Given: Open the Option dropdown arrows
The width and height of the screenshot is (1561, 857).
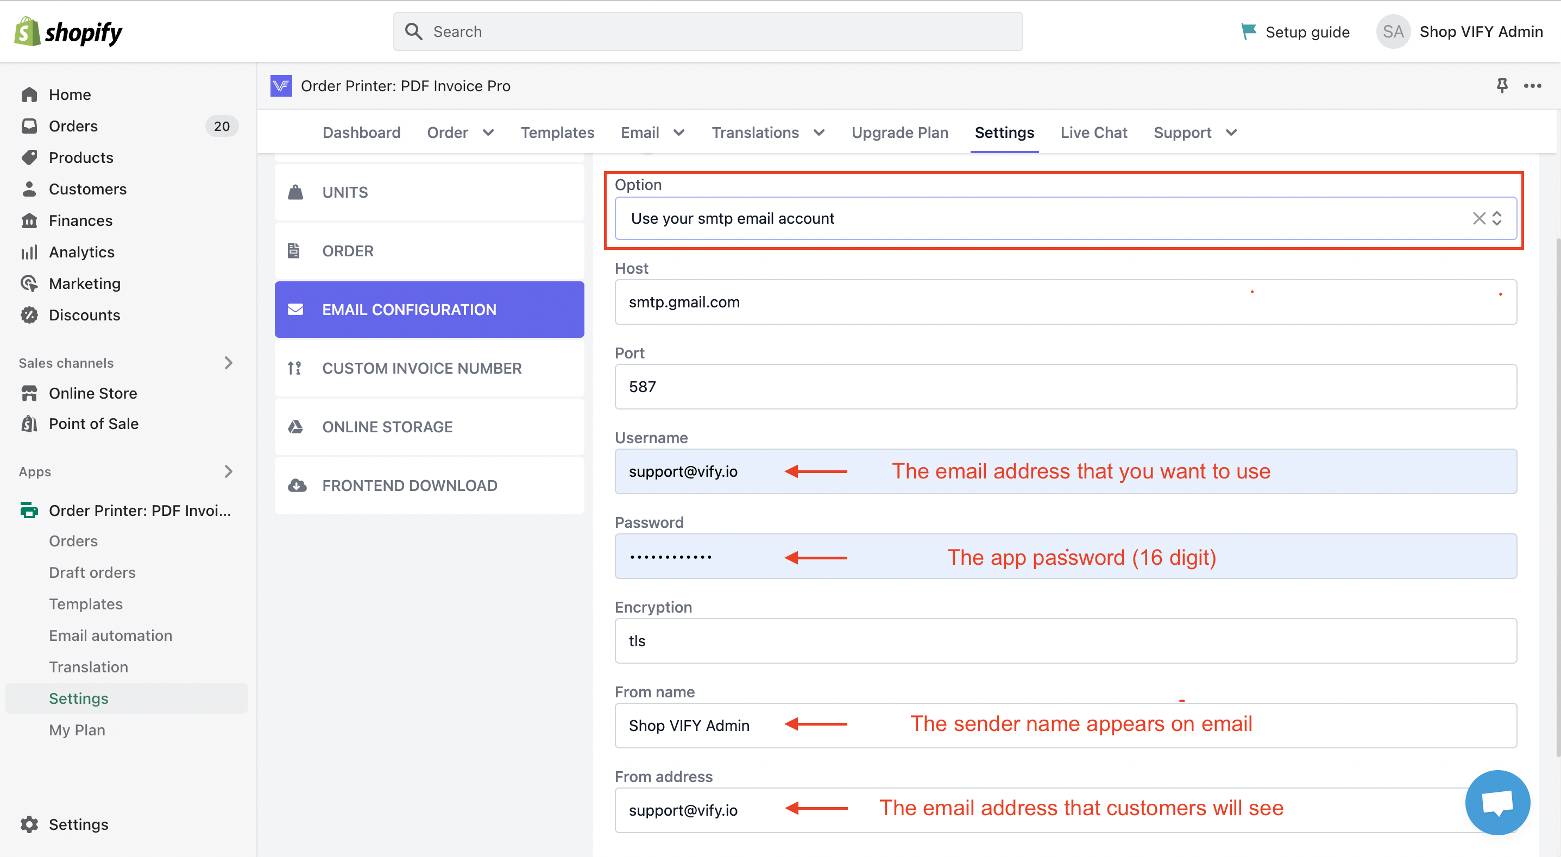Looking at the screenshot, I should click(1497, 218).
